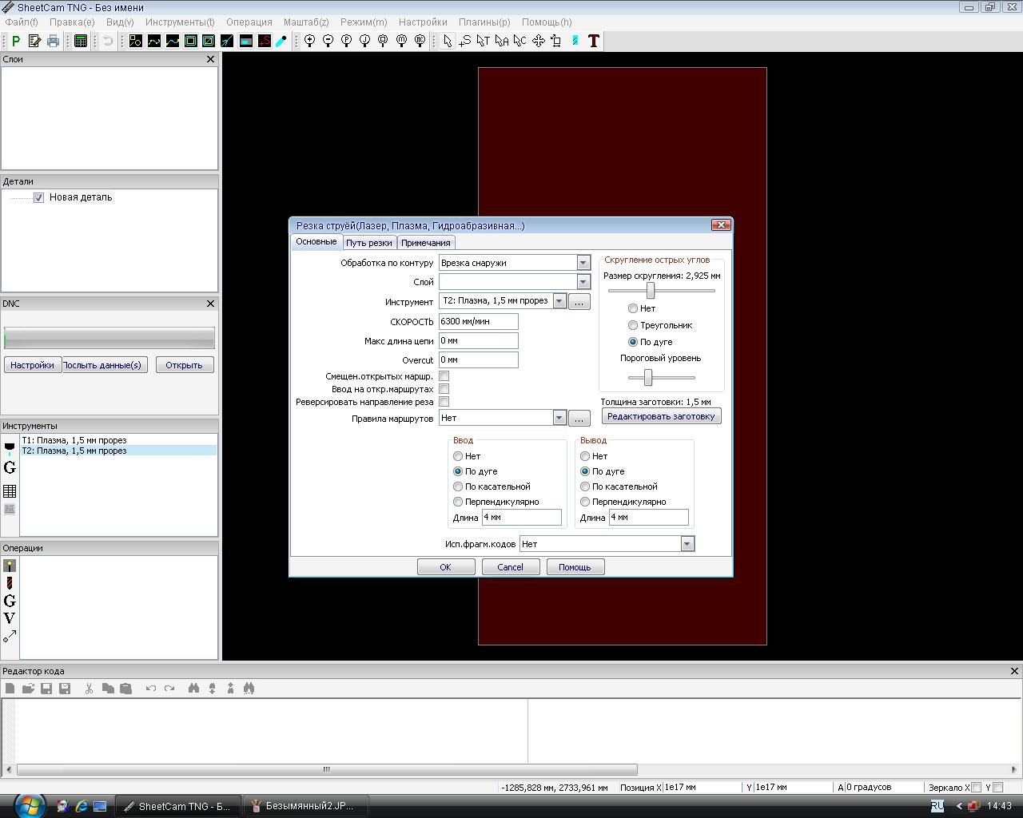The width and height of the screenshot is (1023, 818).
Task: Switch to the Примечания tab
Action: (x=426, y=243)
